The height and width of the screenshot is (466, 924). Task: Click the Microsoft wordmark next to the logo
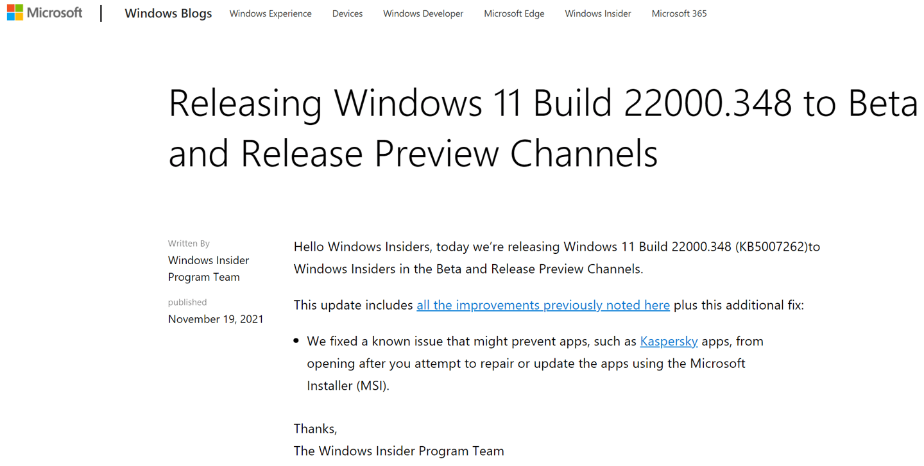55,12
